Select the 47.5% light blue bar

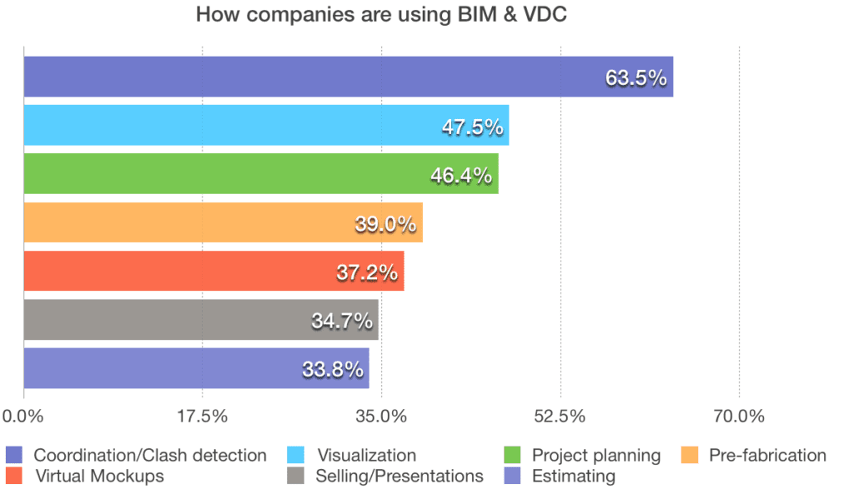tap(266, 125)
